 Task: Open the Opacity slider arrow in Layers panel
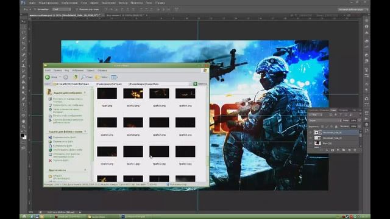coord(359,120)
